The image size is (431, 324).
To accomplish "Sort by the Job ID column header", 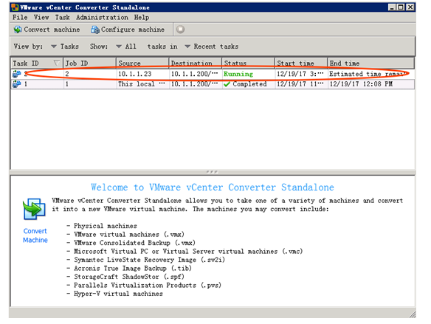I will (89, 63).
